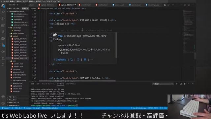Open README.md in file tree
Image resolution: width=211 pixels, height=119 pixels.
click(x=17, y=83)
